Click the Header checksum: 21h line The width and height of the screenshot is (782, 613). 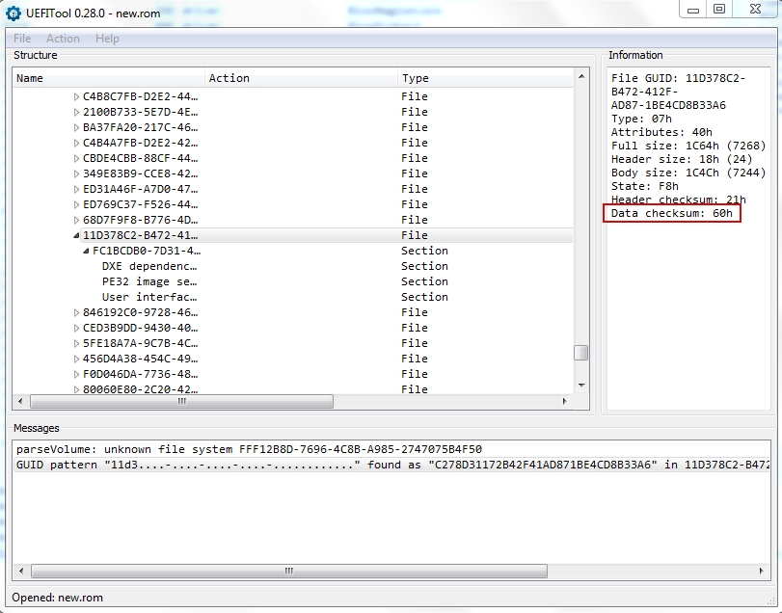click(678, 200)
